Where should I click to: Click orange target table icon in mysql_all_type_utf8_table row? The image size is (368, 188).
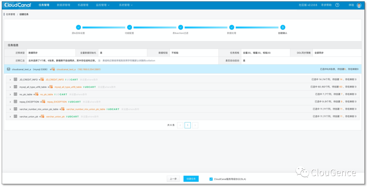pyautogui.click(x=51, y=87)
